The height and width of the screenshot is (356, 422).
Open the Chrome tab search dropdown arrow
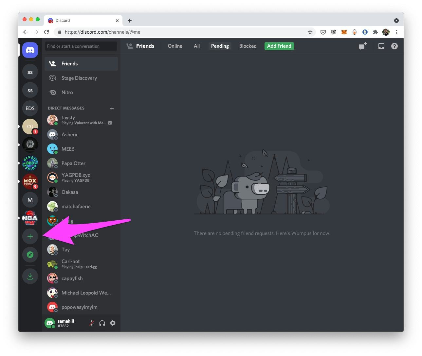click(x=396, y=21)
